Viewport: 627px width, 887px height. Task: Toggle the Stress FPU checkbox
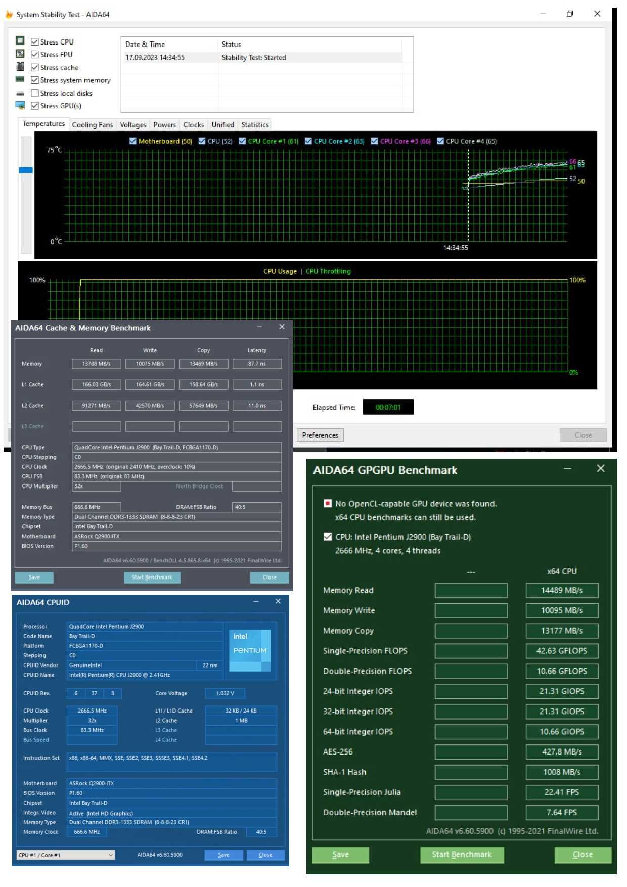tap(35, 54)
